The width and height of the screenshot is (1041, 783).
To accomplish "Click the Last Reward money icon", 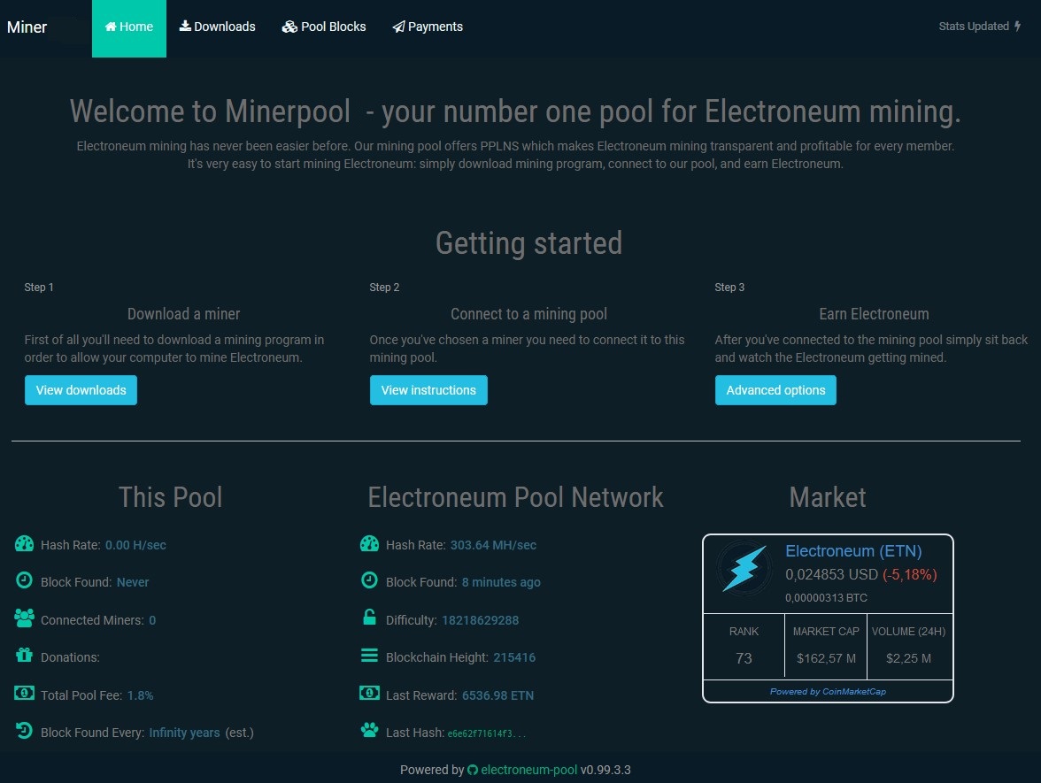I will (x=369, y=694).
